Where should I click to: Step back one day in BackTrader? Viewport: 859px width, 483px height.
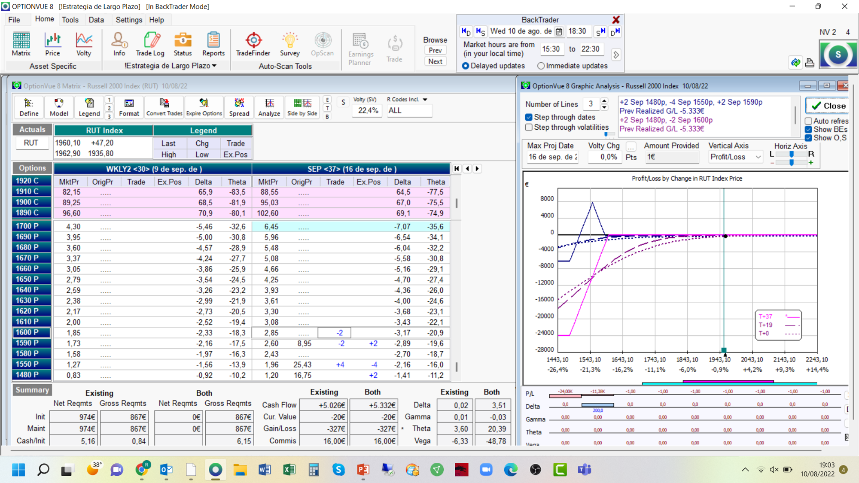click(466, 31)
